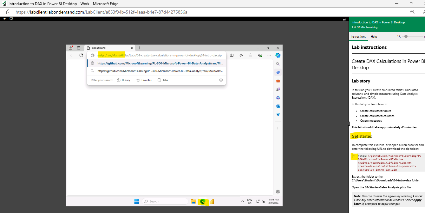Open the Help tab
This screenshot has height=213, width=425.
click(x=374, y=37)
